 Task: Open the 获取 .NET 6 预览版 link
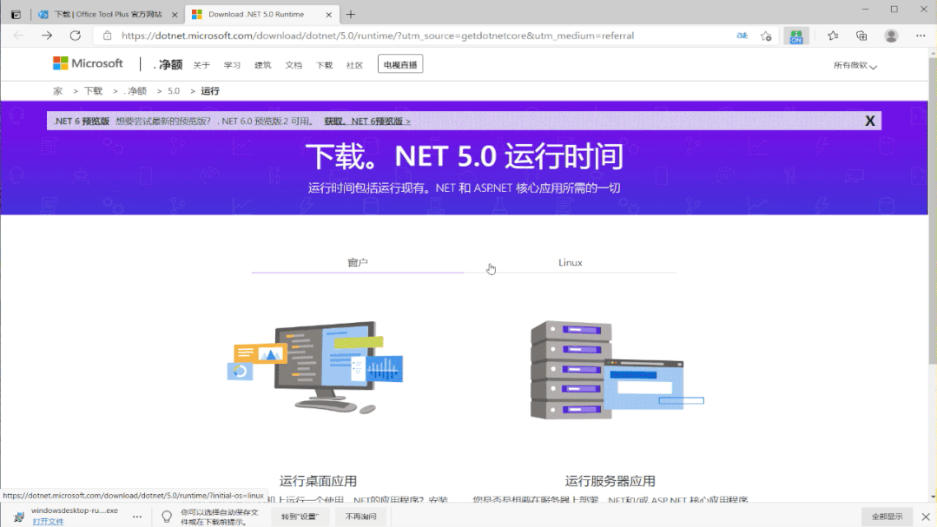(367, 121)
